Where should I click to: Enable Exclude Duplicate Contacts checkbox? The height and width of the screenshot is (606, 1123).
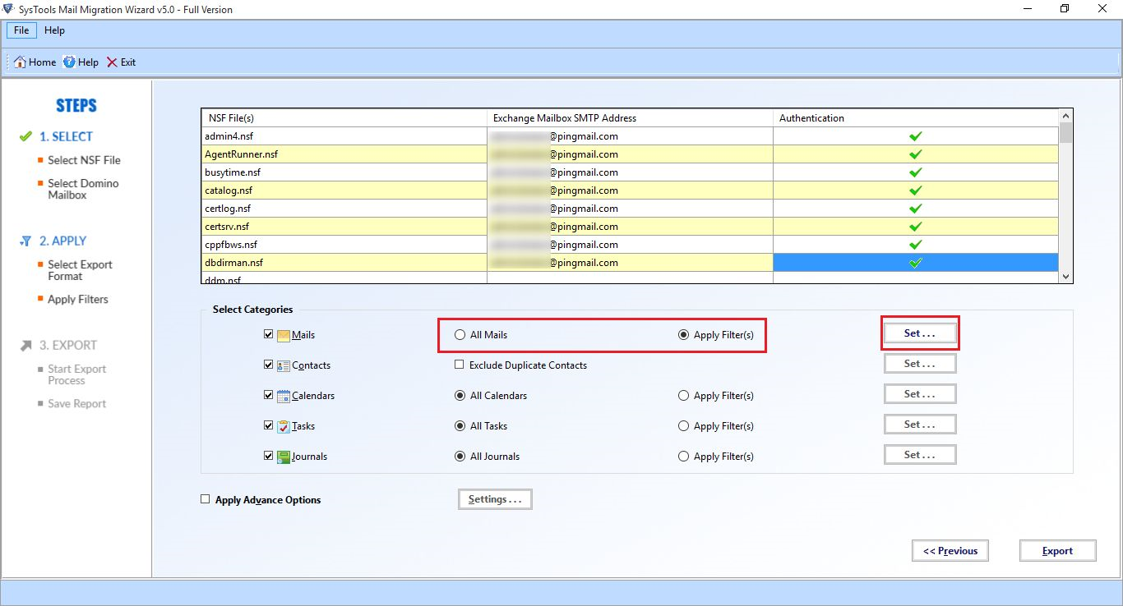click(x=460, y=365)
